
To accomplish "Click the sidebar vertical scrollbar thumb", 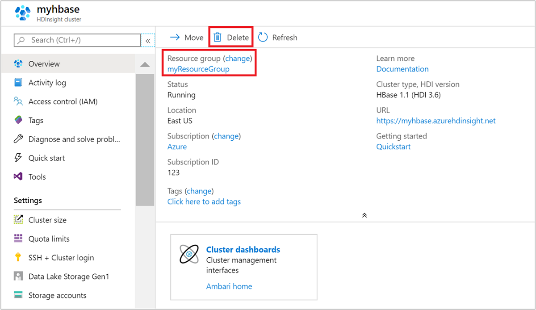I will pos(145,138).
